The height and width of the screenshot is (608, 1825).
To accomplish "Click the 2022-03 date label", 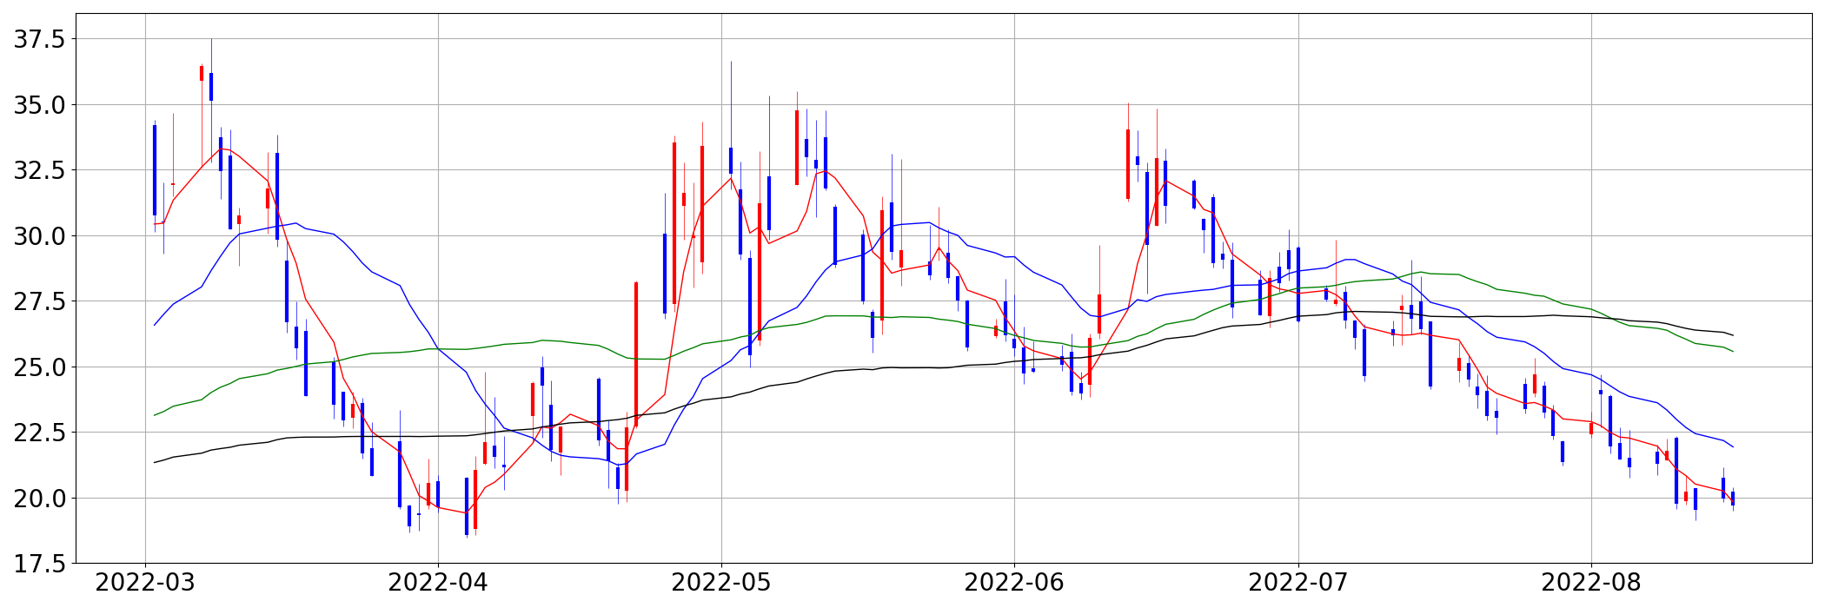I will coord(144,583).
